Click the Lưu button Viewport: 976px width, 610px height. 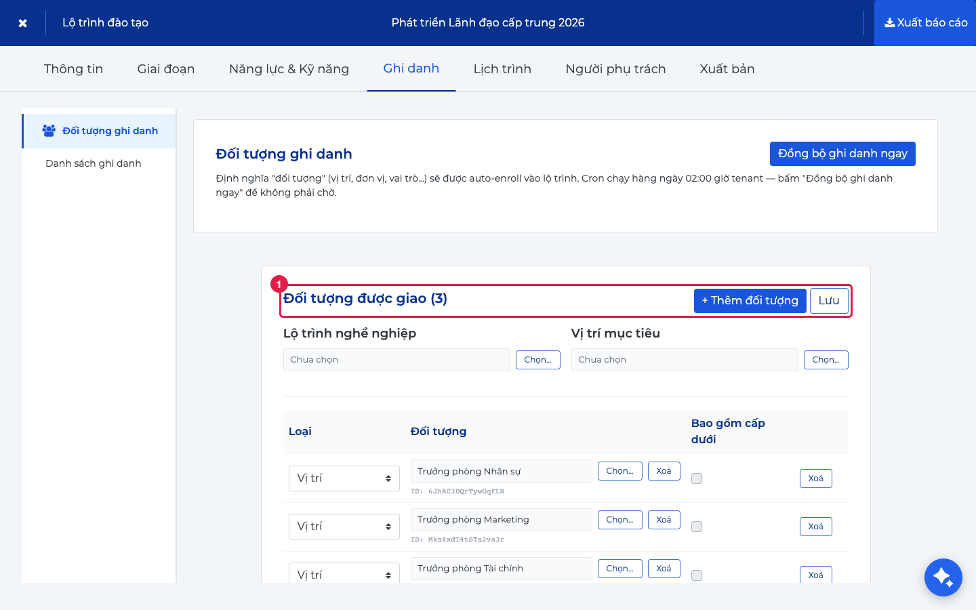[x=829, y=301]
